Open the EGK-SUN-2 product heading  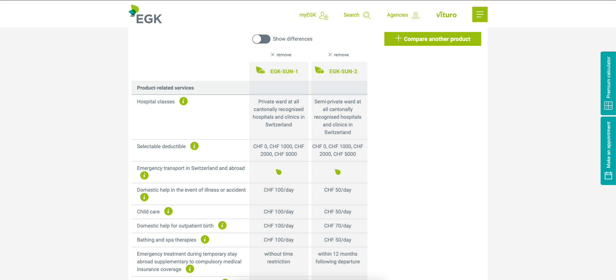pos(343,71)
